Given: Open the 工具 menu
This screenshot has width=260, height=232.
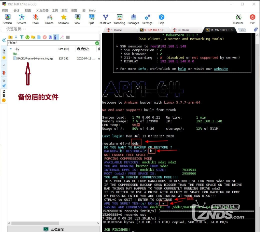Looking at the screenshot, I should tap(55, 10).
